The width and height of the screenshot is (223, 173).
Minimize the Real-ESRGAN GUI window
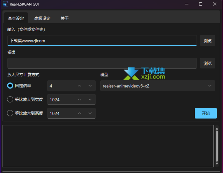click(x=187, y=4)
